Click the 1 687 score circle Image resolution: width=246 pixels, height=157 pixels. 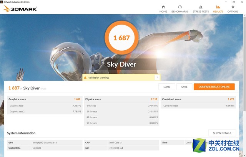(x=121, y=38)
